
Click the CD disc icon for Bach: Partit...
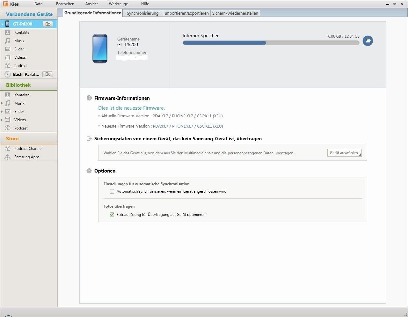(x=8, y=74)
